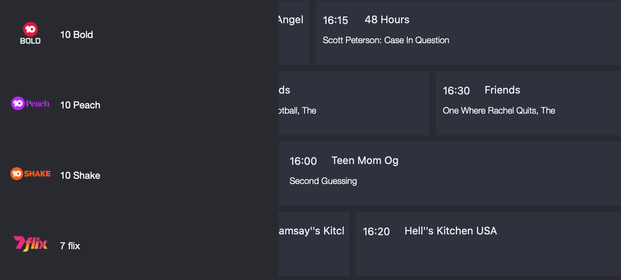Select the Scott Peterson: Case In Question subtitle

click(x=386, y=40)
